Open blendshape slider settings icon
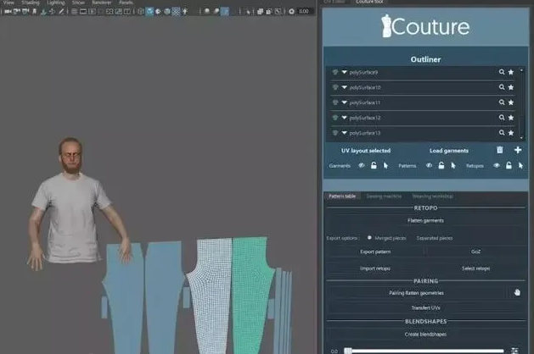Viewport: 534px width, 354px height. click(x=514, y=351)
